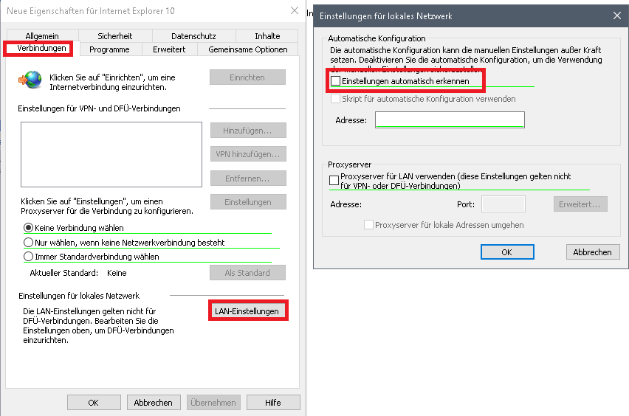Open Hilfe in properties dialog
The height and width of the screenshot is (416, 629).
point(272,403)
